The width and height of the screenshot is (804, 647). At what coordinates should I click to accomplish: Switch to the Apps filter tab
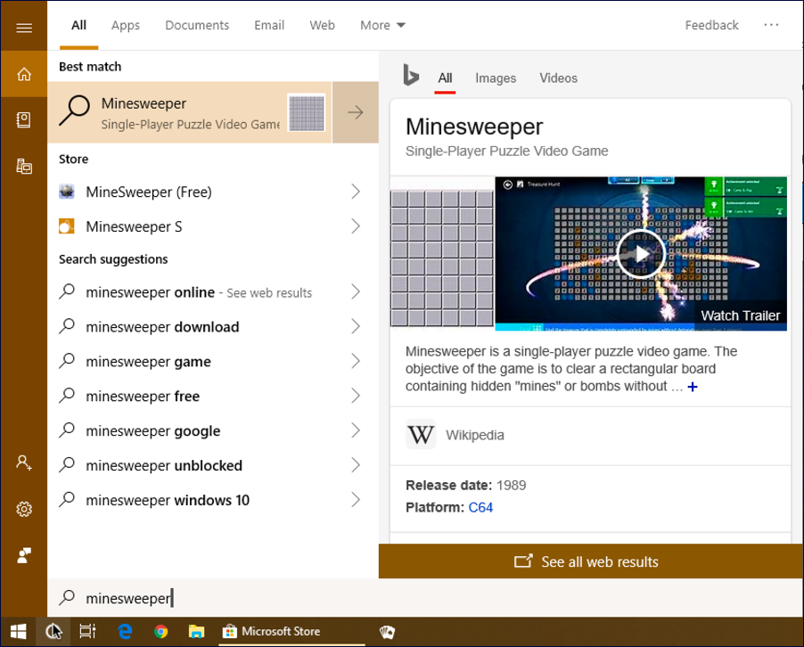pos(126,25)
